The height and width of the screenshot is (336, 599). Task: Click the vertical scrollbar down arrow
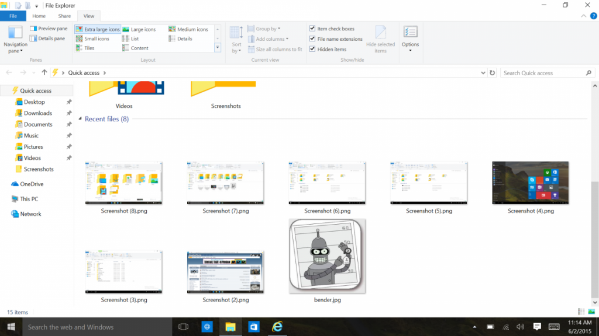click(595, 303)
